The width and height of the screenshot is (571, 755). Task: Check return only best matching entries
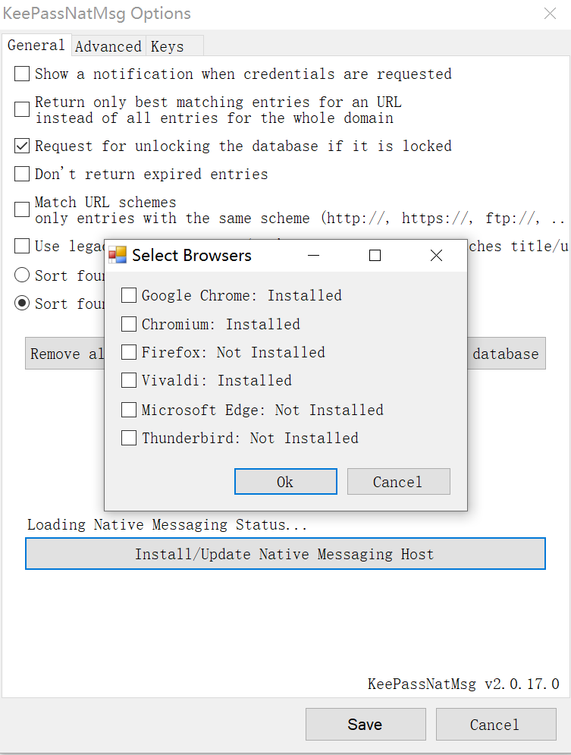coord(21,109)
